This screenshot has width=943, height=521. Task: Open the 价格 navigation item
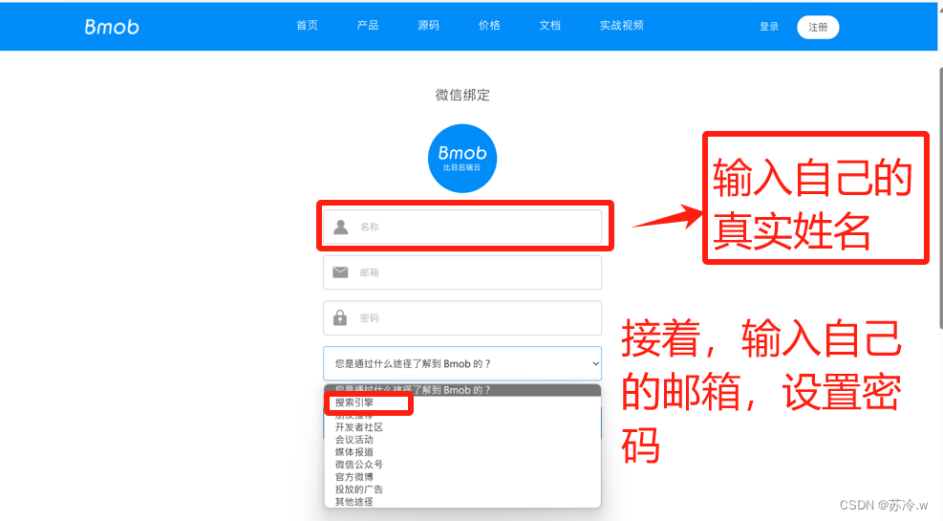point(489,25)
